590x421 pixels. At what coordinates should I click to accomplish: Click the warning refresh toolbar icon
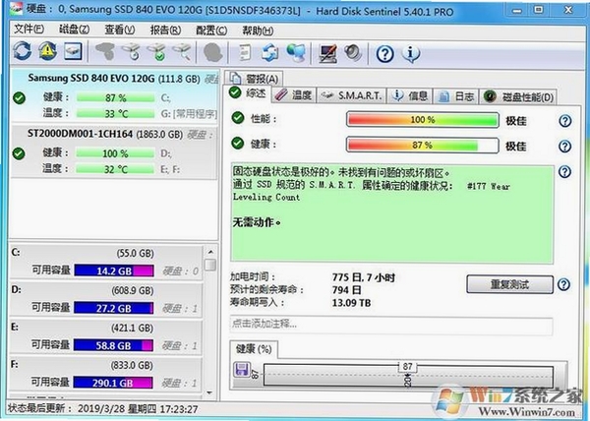tap(48, 51)
